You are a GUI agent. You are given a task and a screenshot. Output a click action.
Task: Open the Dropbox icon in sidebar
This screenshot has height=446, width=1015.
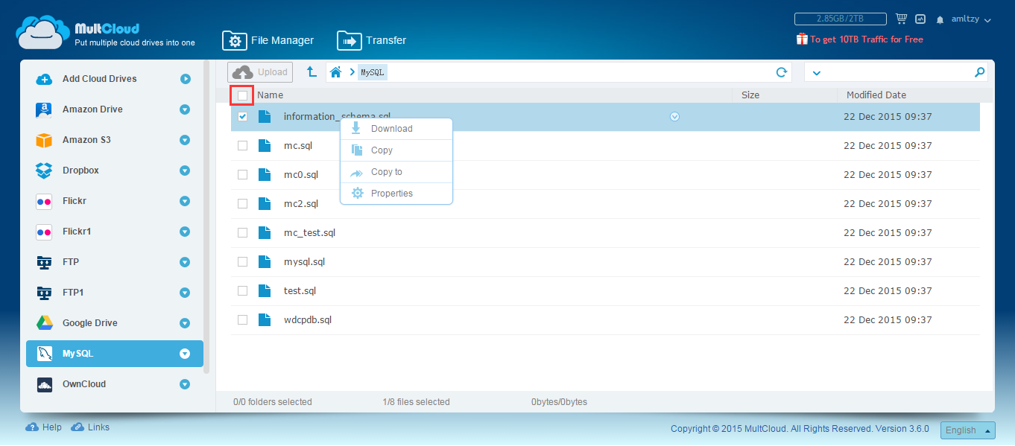pos(44,171)
